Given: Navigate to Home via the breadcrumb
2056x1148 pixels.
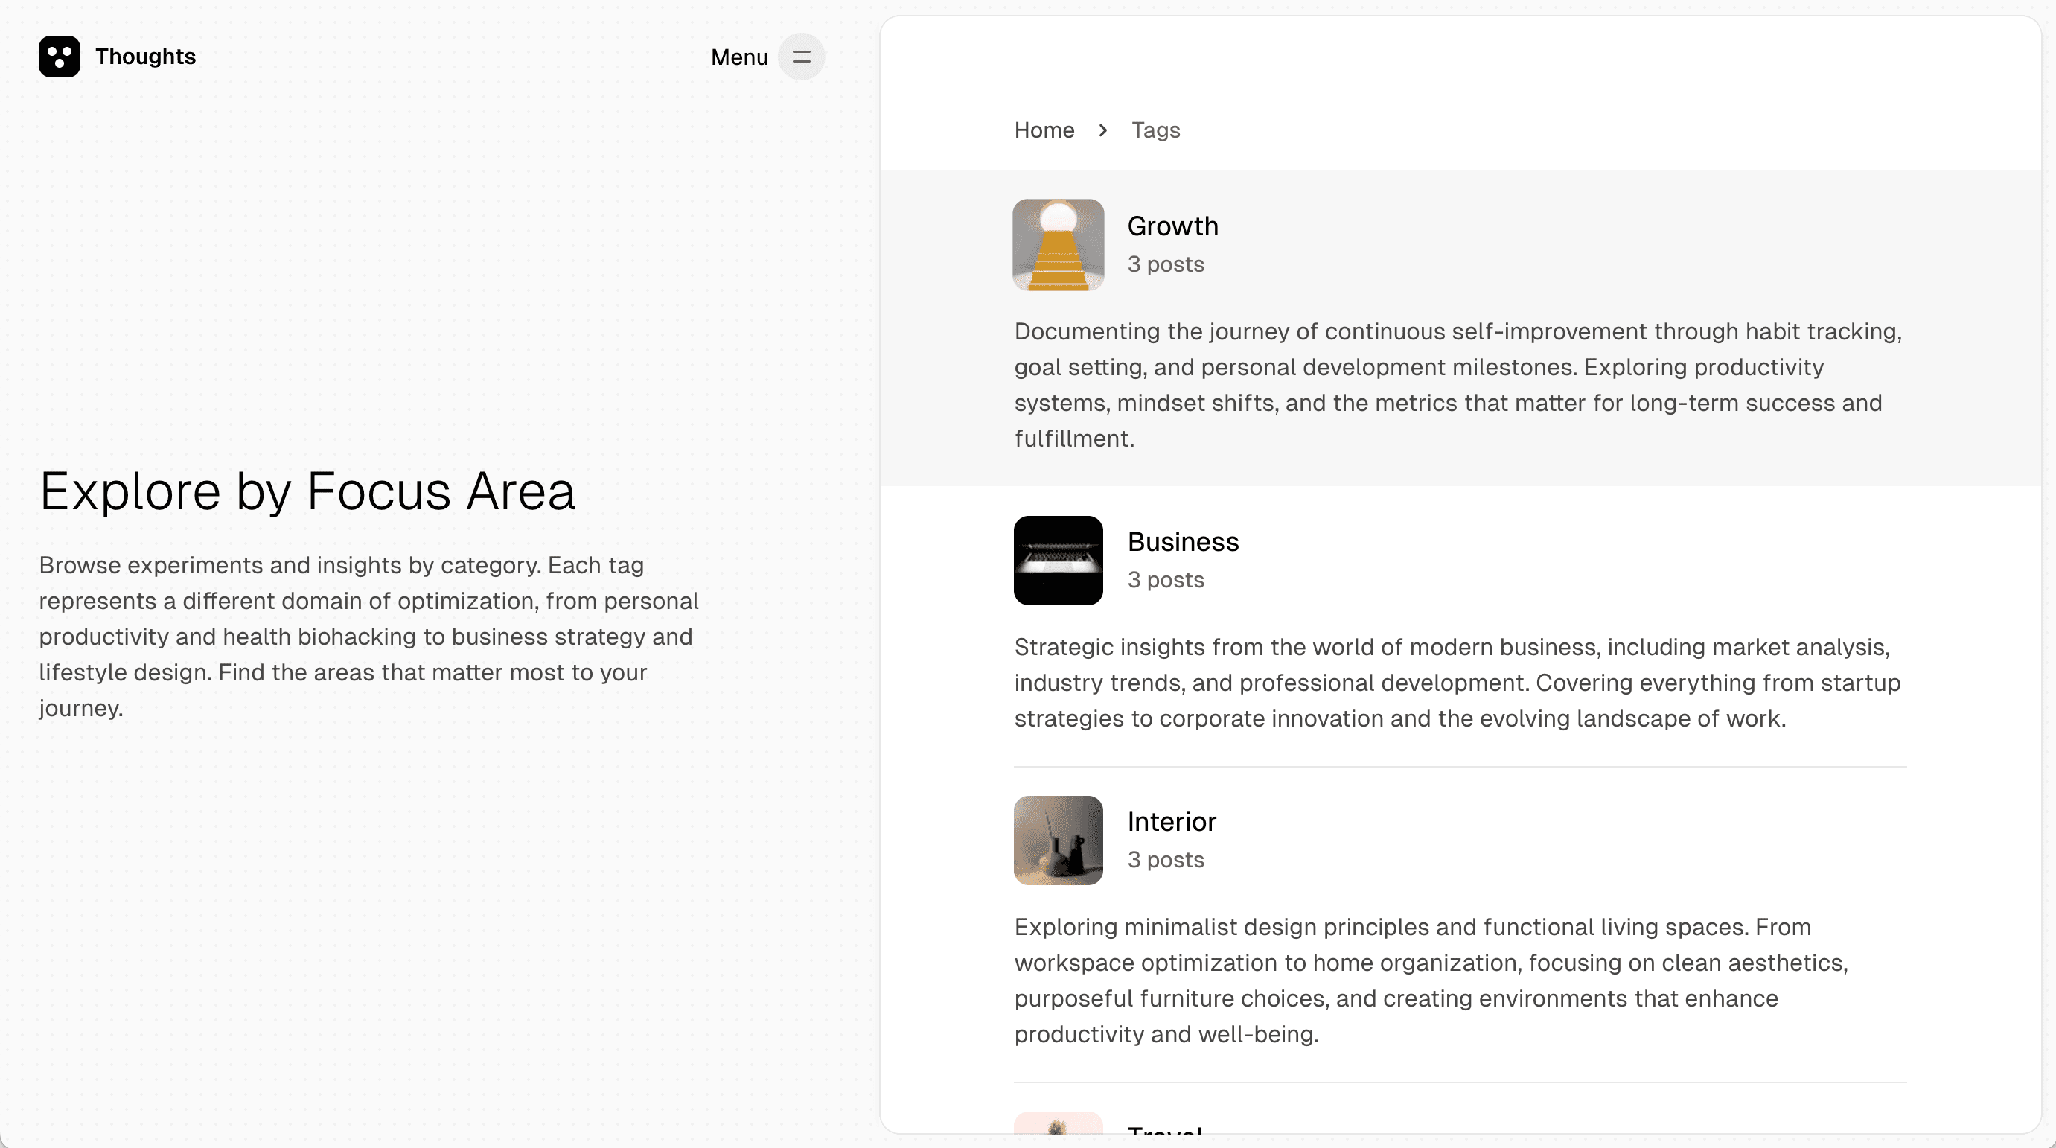Looking at the screenshot, I should pos(1044,130).
